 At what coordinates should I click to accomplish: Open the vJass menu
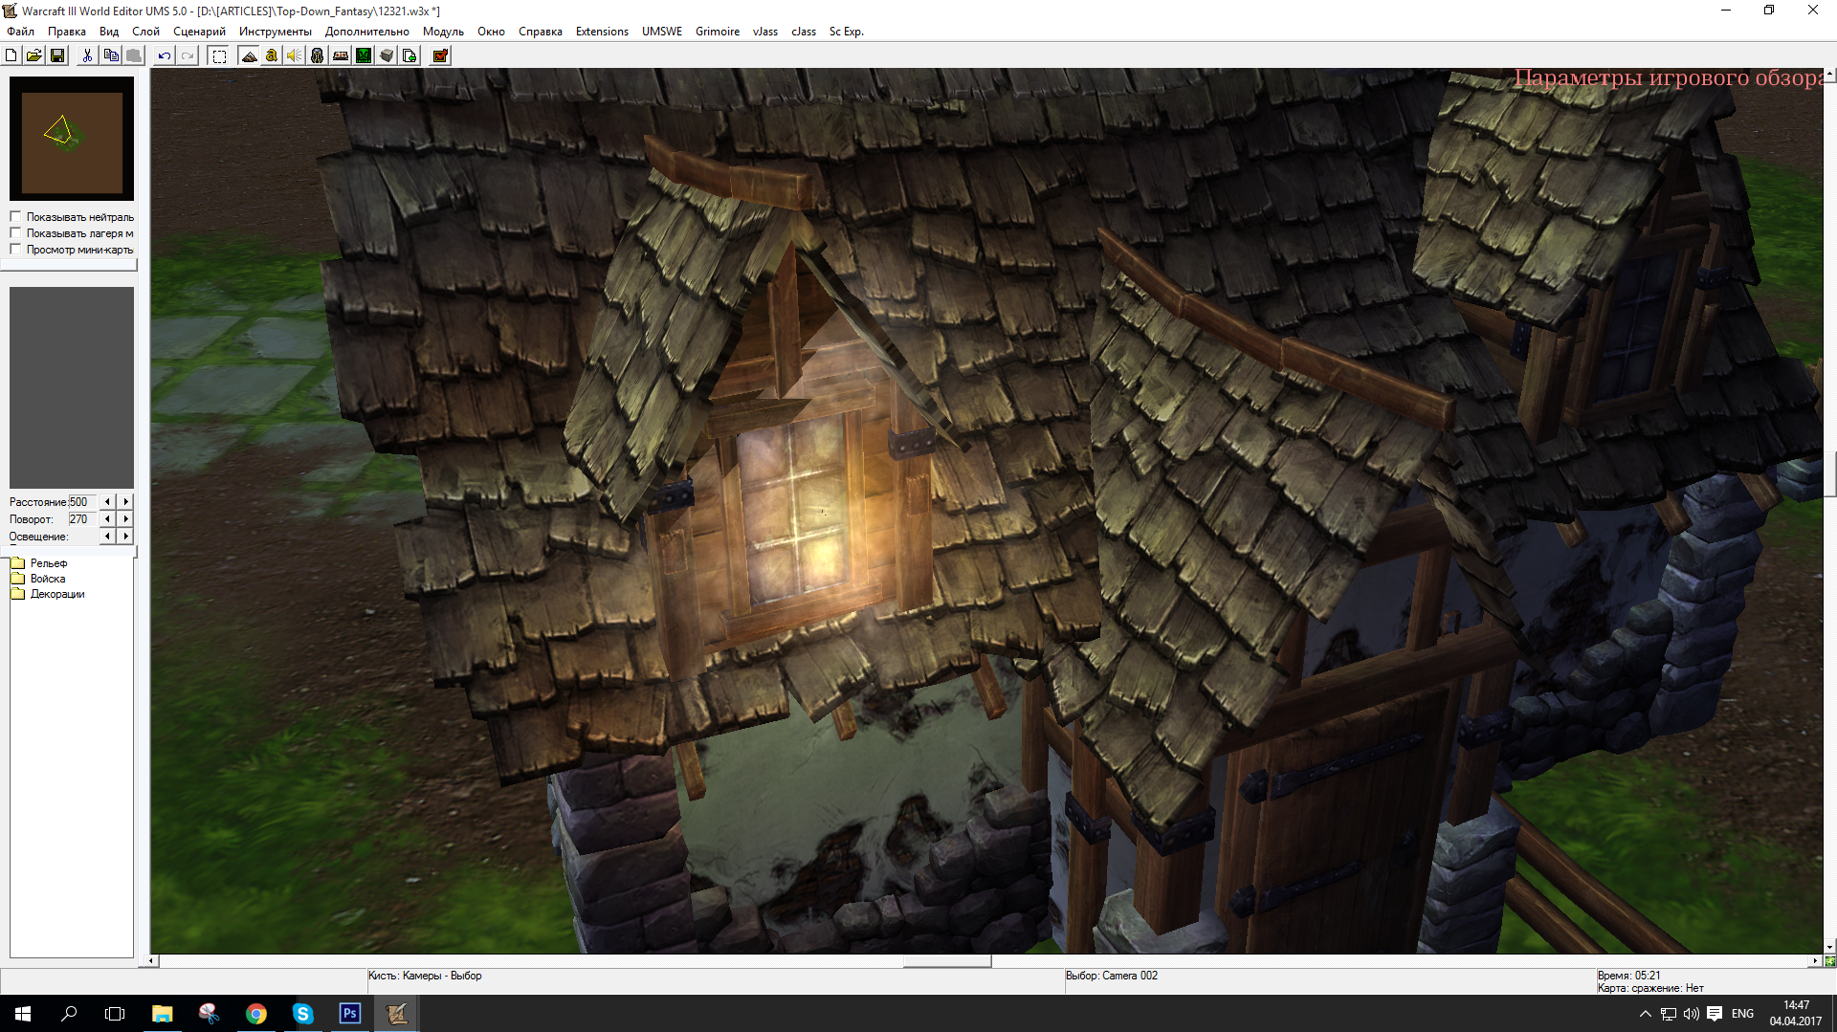coord(765,32)
